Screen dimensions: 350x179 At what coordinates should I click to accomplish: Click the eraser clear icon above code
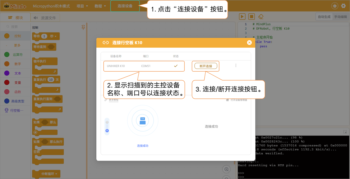click(261, 17)
